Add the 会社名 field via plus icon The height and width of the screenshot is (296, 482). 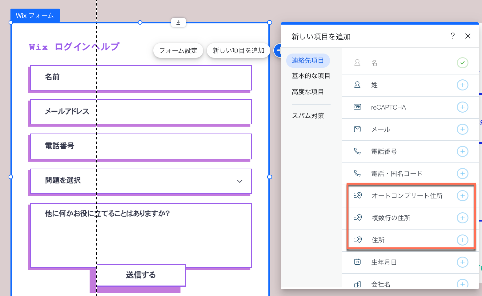(462, 284)
